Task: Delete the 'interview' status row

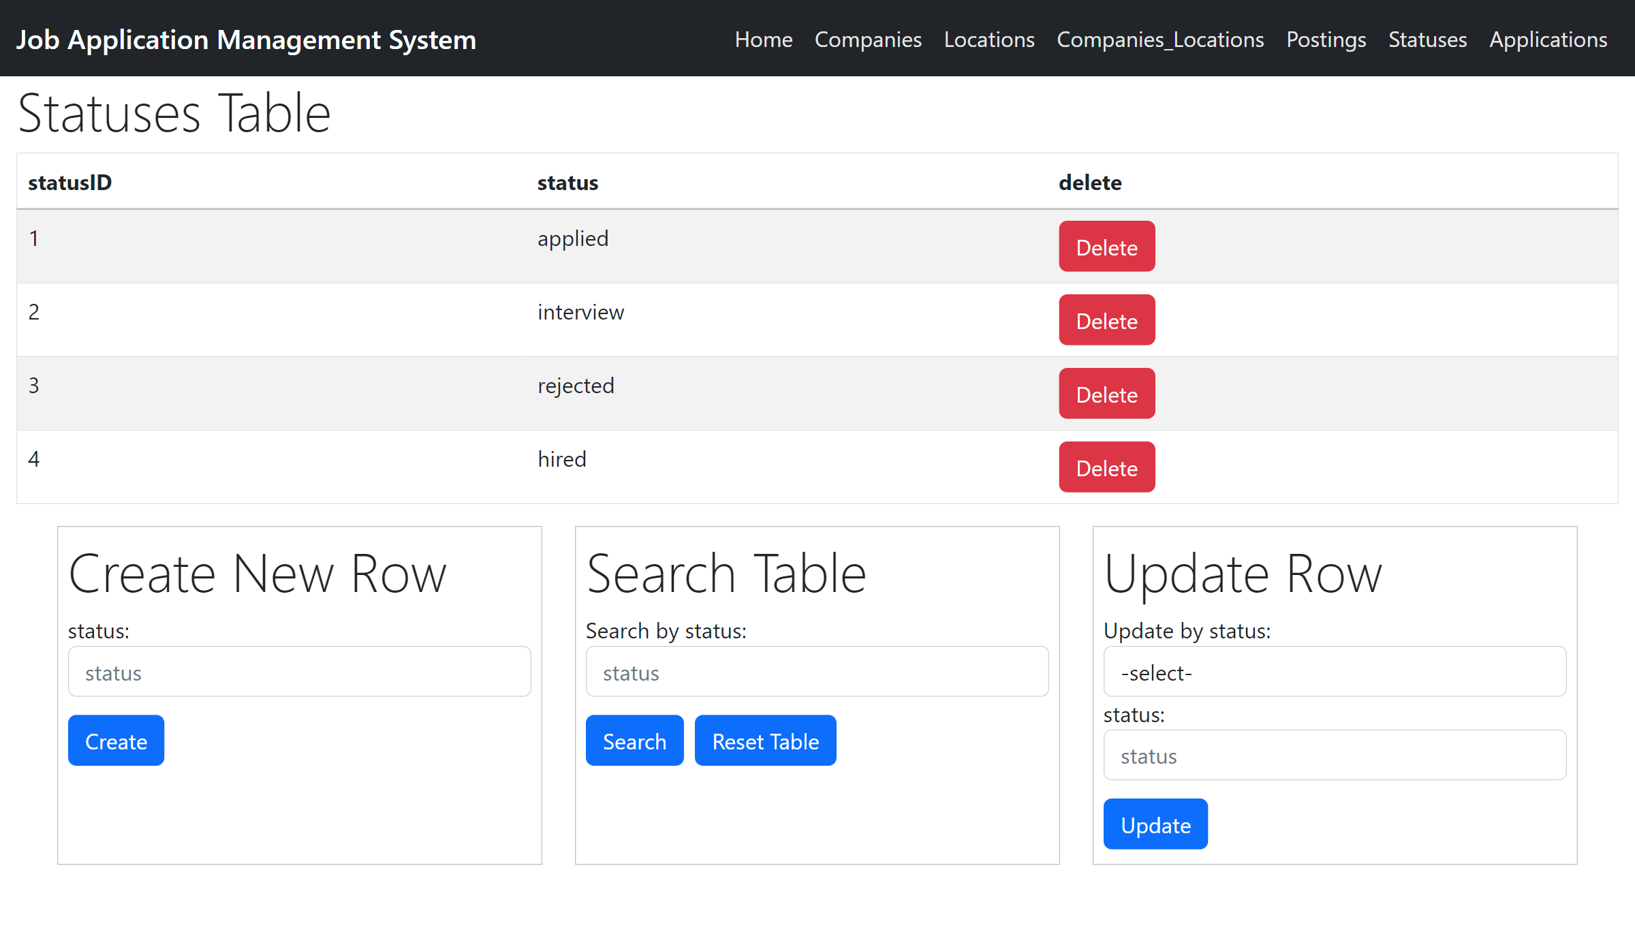Action: 1106,320
